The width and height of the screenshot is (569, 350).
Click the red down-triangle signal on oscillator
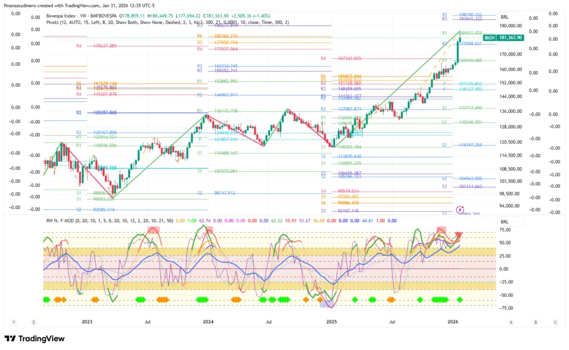458,235
